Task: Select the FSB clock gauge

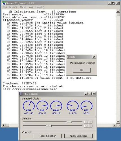Action: [x=42, y=106]
